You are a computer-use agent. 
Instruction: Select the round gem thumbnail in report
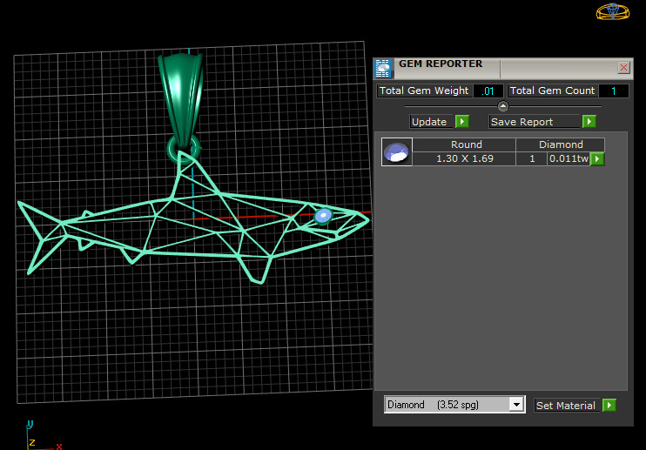[396, 152]
